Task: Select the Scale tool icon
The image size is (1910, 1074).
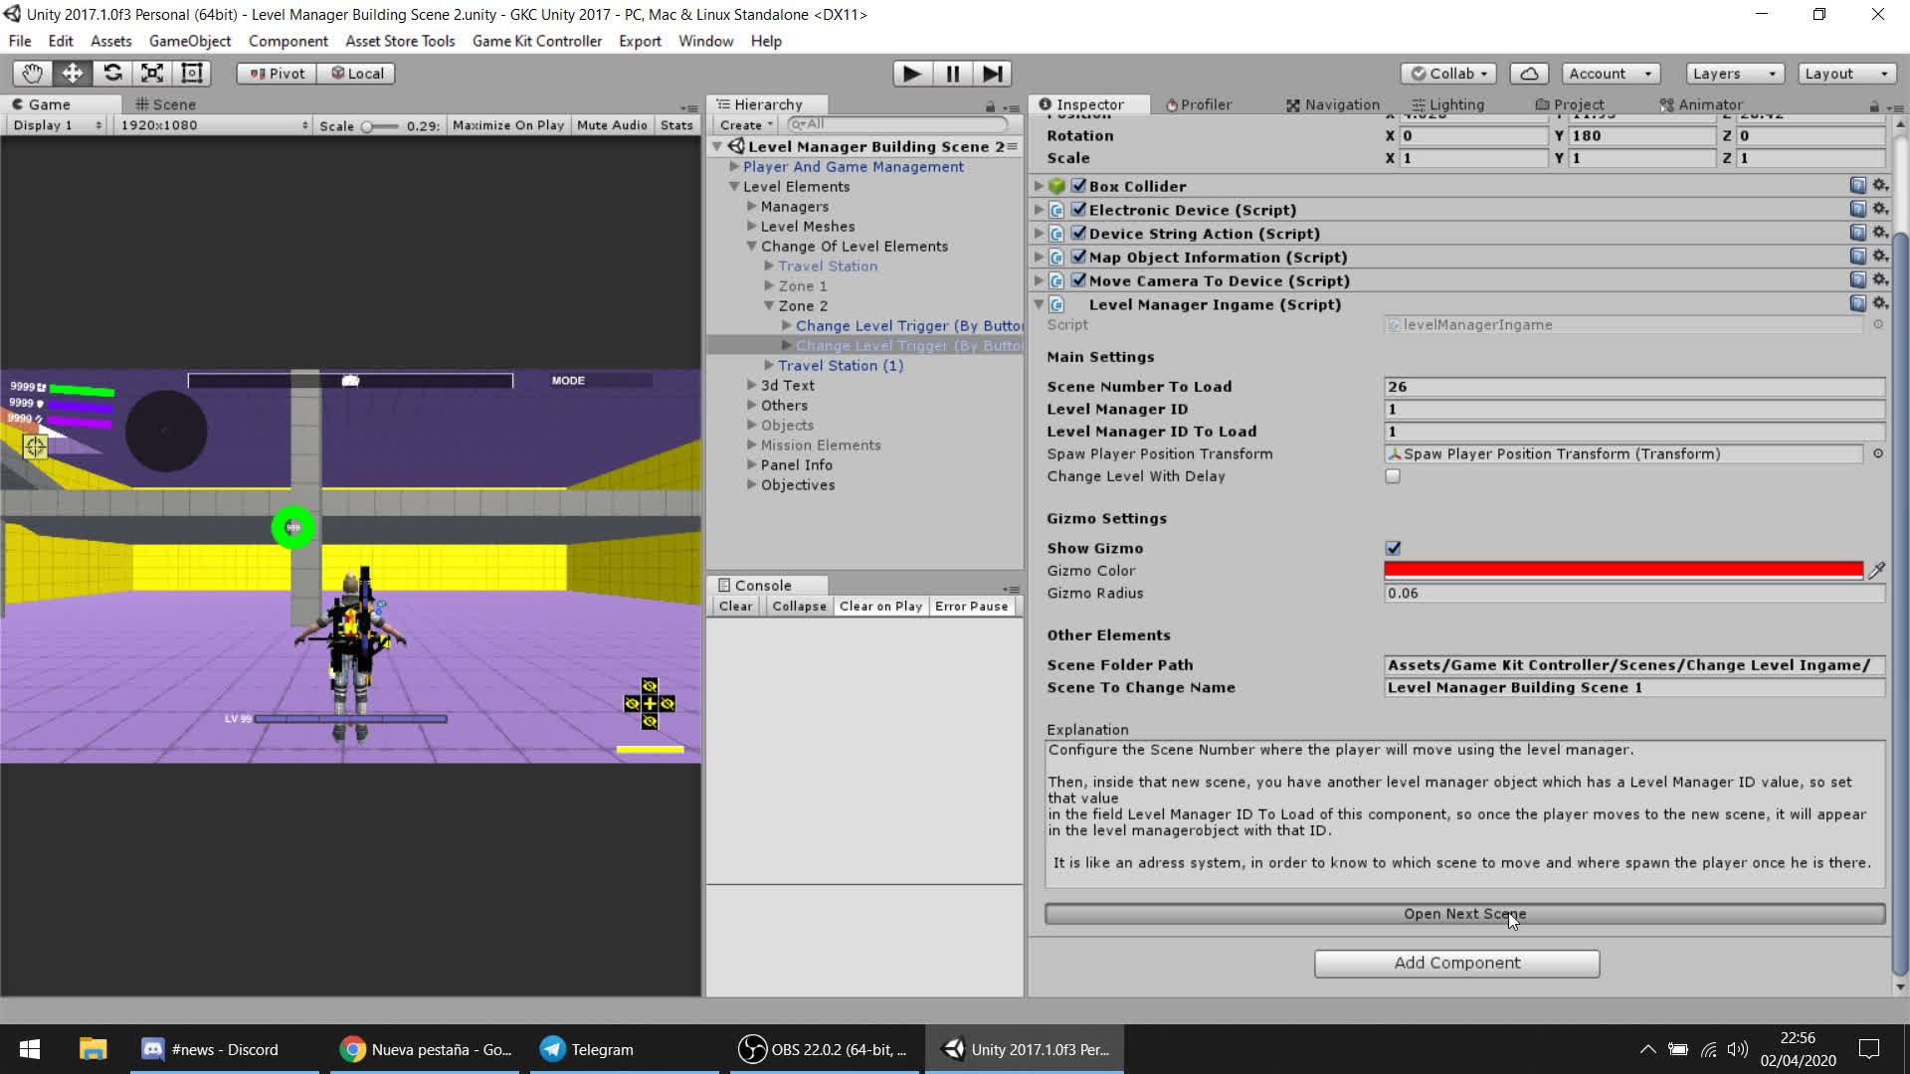Action: click(152, 73)
